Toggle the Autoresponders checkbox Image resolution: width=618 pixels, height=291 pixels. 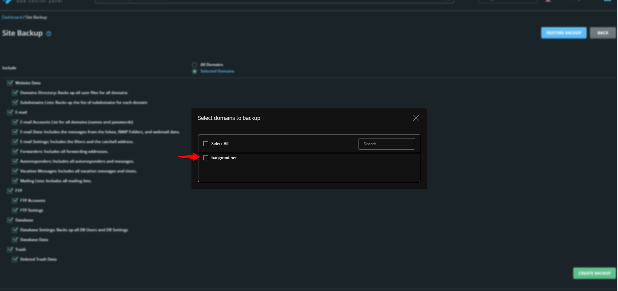(x=15, y=161)
